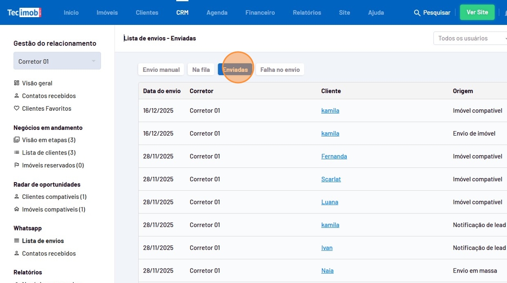Select the Na fila tab
Screen dimensions: 507x283
point(201,70)
